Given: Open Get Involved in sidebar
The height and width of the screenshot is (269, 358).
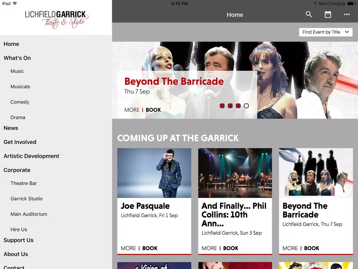Looking at the screenshot, I should (x=20, y=142).
